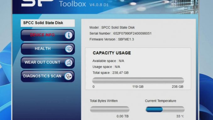Open the Health section
This screenshot has height=120, width=213.
pyautogui.click(x=47, y=49)
